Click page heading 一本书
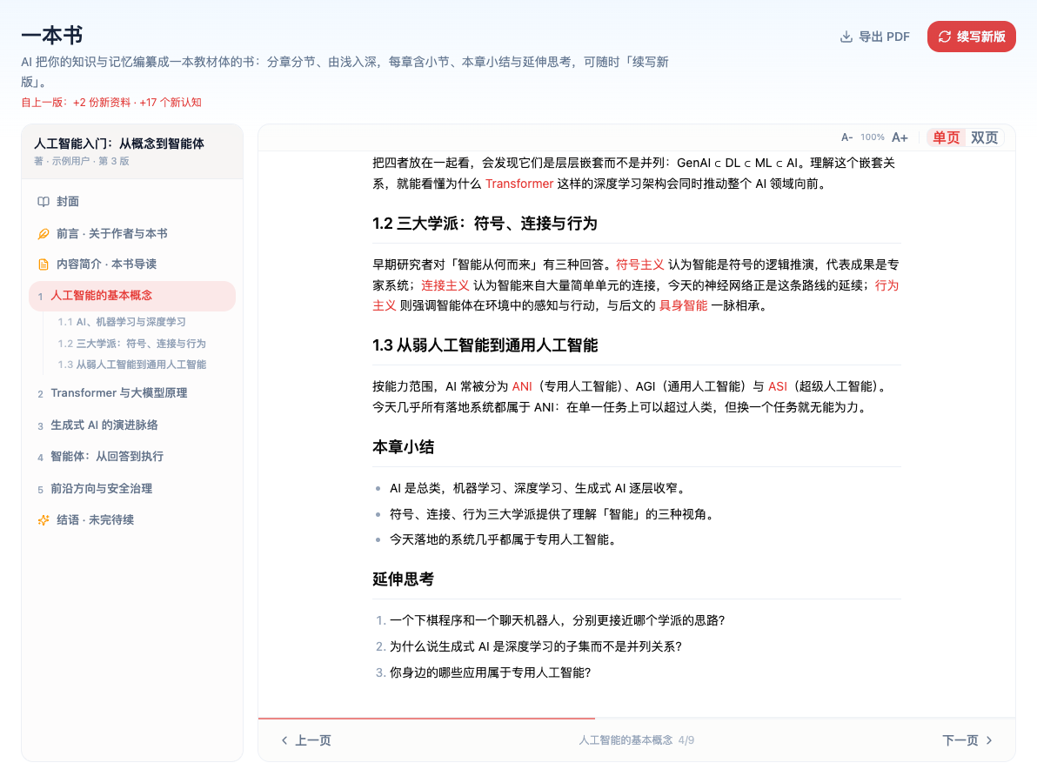Viewport: 1037px width, 783px height. pyautogui.click(x=52, y=36)
